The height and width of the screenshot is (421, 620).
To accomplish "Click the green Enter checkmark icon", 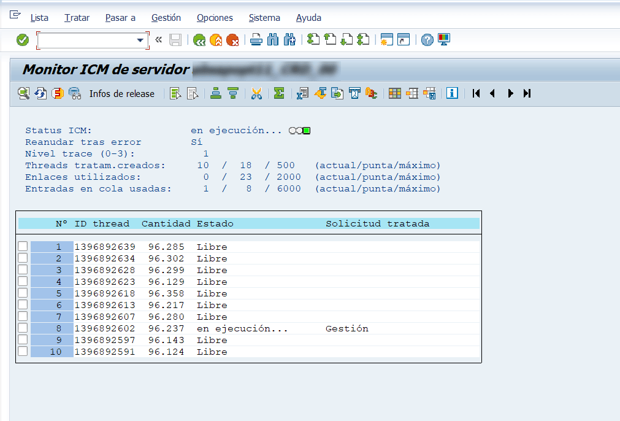I will point(23,41).
